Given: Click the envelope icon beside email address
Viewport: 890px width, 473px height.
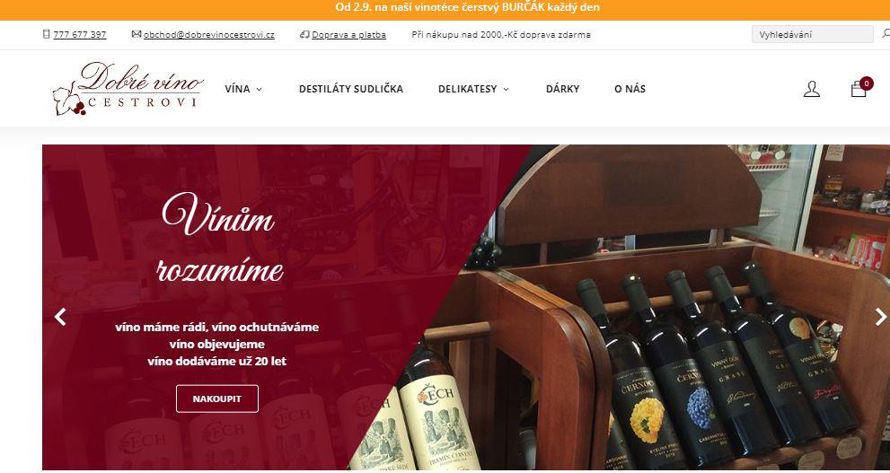Looking at the screenshot, I should pos(137,34).
